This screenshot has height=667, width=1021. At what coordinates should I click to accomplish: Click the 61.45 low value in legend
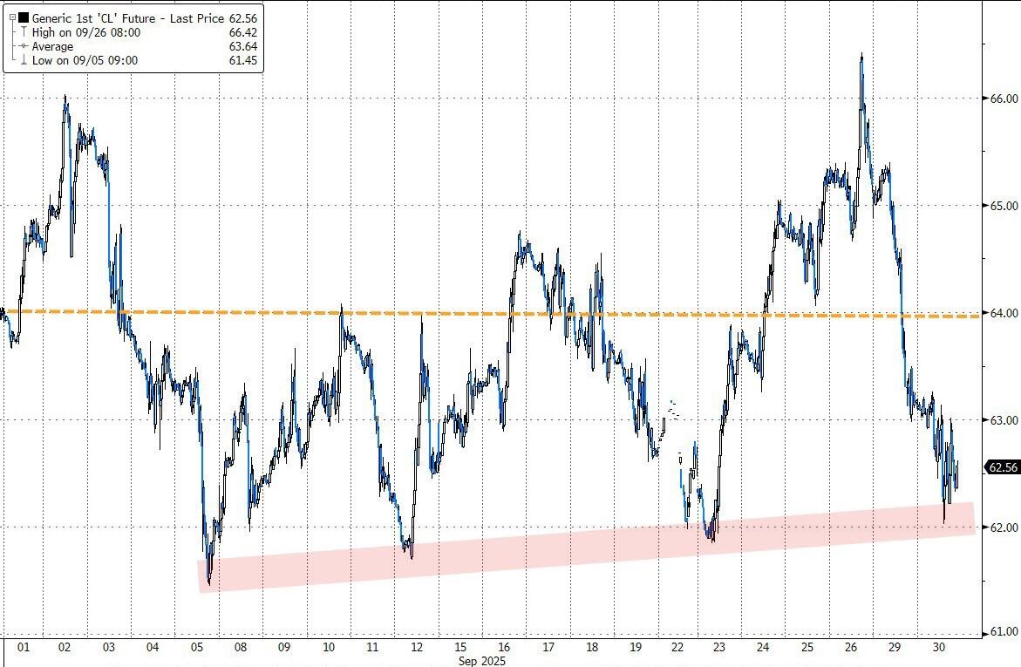tap(243, 60)
